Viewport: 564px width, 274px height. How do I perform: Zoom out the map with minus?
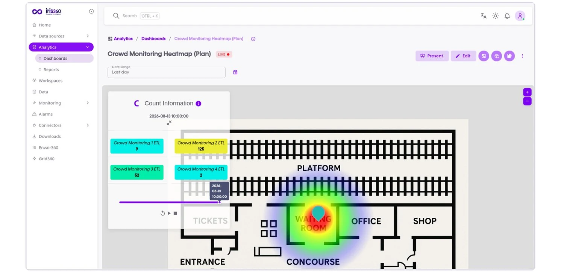[527, 101]
